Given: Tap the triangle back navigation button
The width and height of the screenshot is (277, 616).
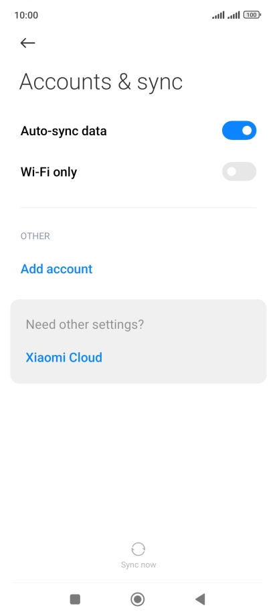Looking at the screenshot, I should click(200, 599).
